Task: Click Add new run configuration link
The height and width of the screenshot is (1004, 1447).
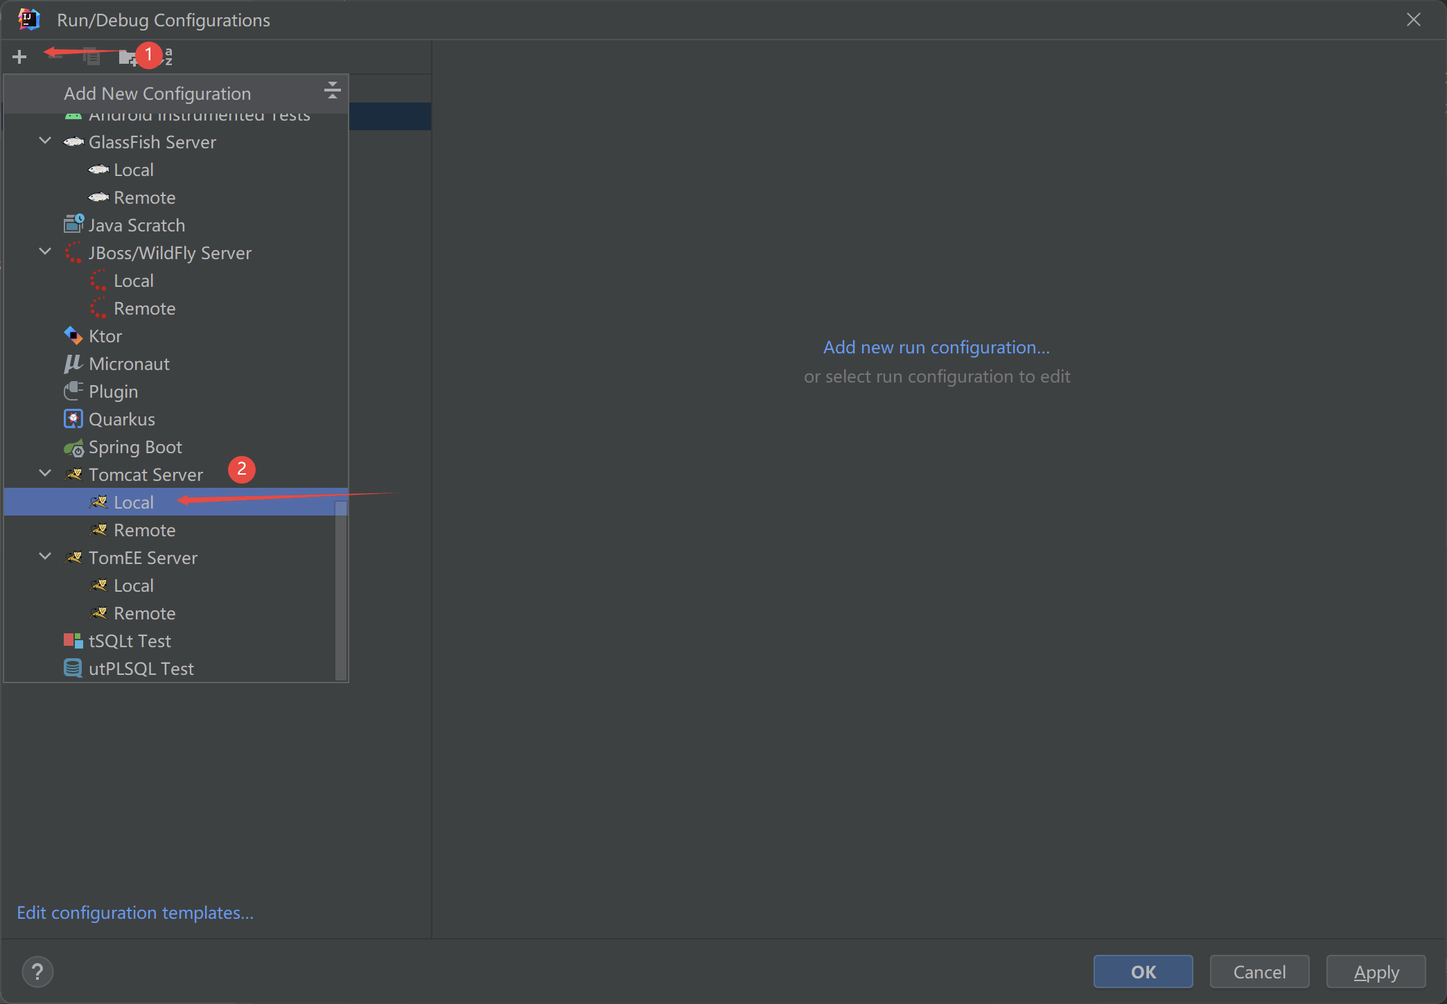Action: pyautogui.click(x=936, y=347)
